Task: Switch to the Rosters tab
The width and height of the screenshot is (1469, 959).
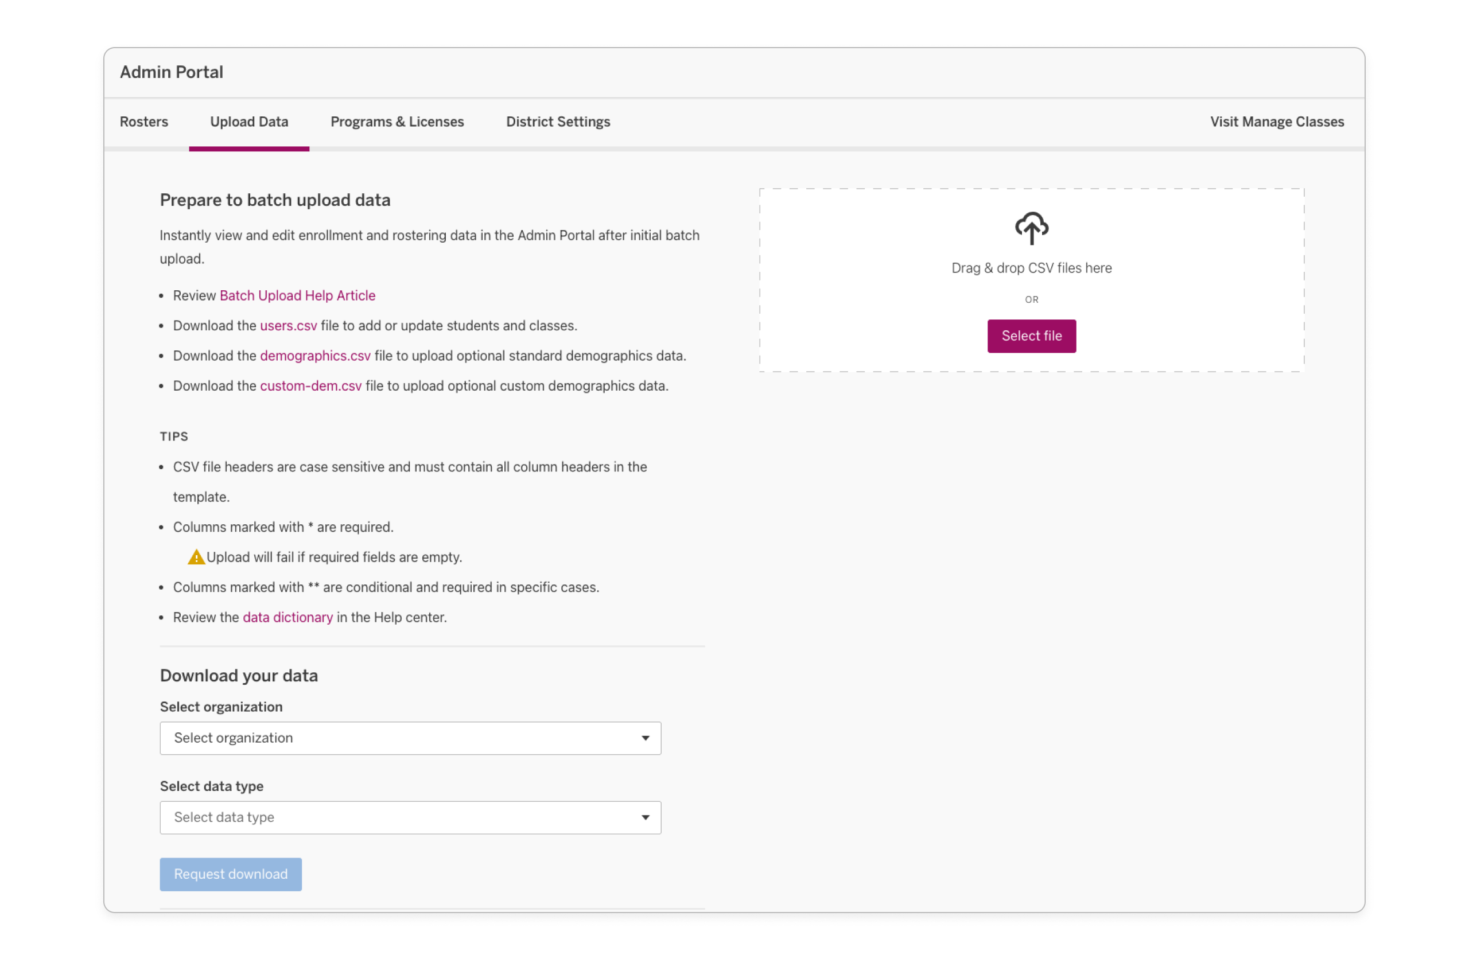Action: (x=144, y=122)
